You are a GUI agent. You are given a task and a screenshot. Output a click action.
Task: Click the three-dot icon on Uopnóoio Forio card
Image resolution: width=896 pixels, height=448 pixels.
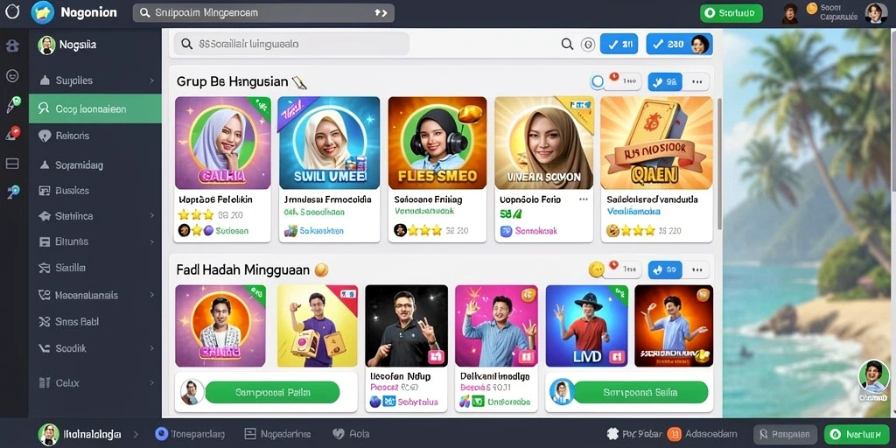point(583,199)
